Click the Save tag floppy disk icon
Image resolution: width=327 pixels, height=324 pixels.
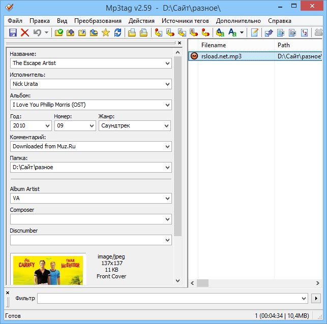click(13, 33)
